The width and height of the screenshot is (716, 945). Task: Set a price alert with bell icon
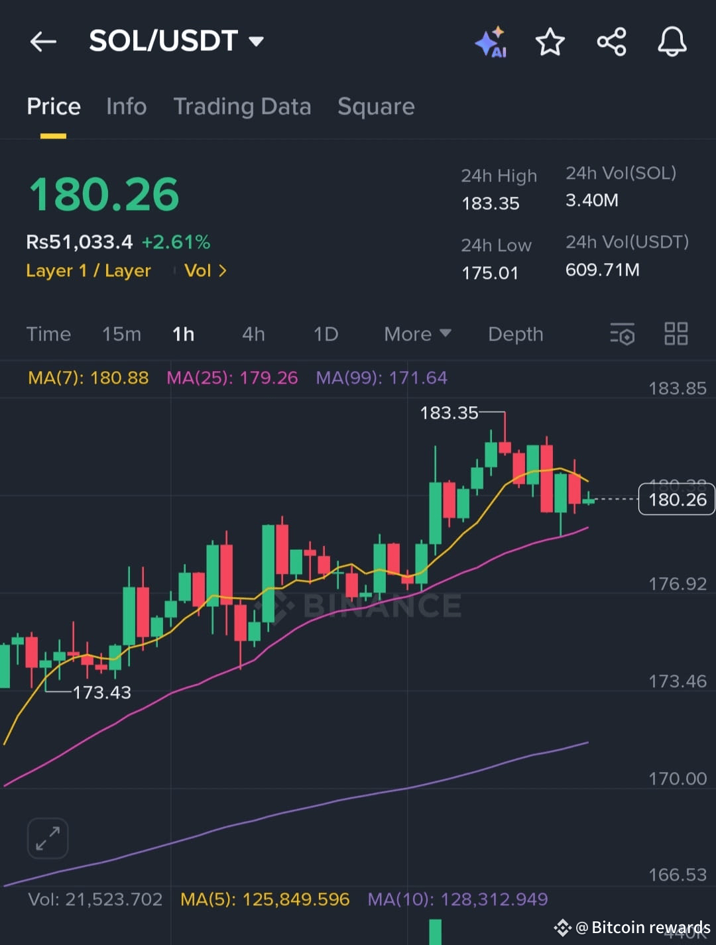click(x=672, y=42)
